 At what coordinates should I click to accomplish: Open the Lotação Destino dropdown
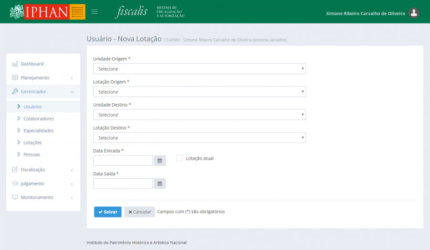click(199, 138)
